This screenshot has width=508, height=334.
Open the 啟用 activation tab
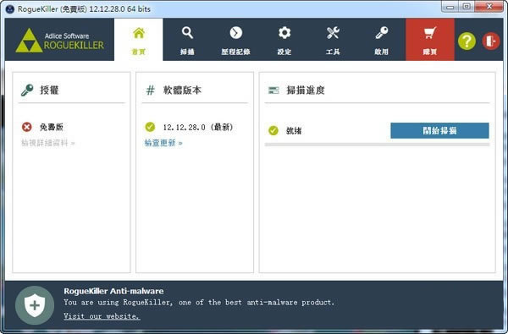coord(382,40)
